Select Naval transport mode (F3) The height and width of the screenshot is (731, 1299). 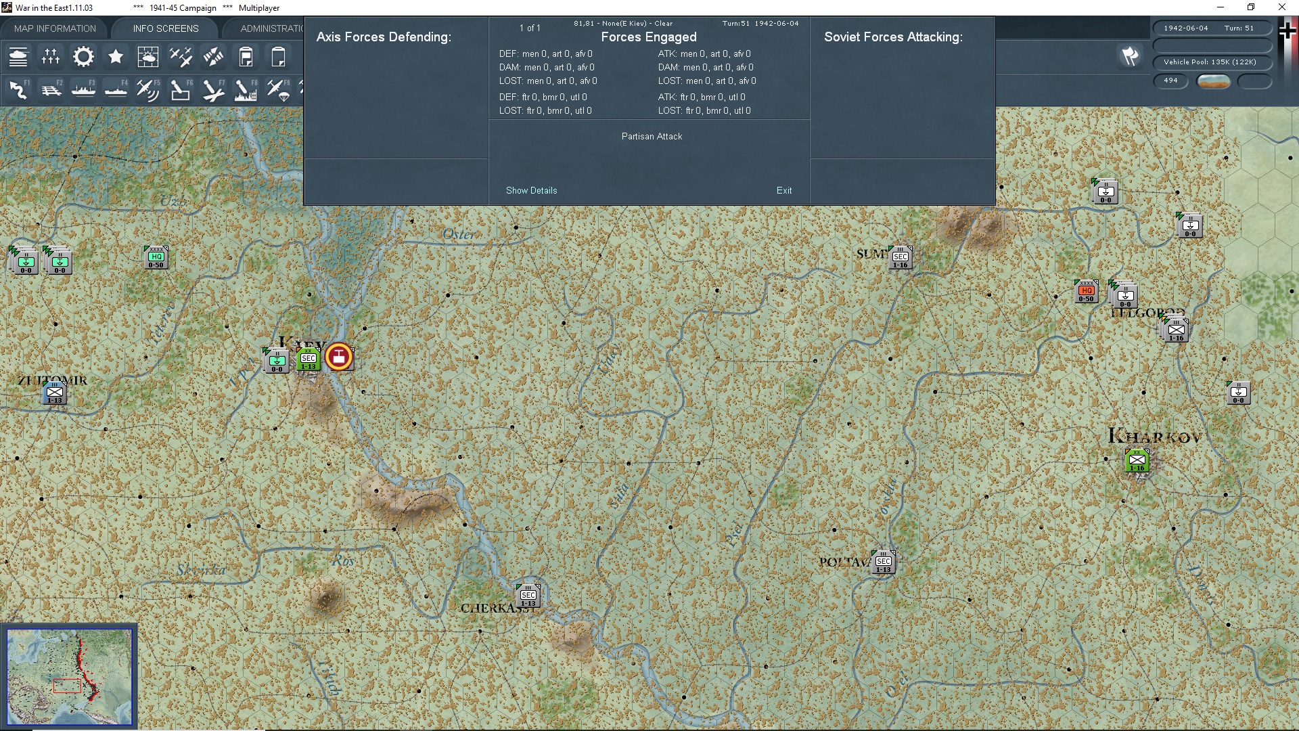[x=83, y=90]
